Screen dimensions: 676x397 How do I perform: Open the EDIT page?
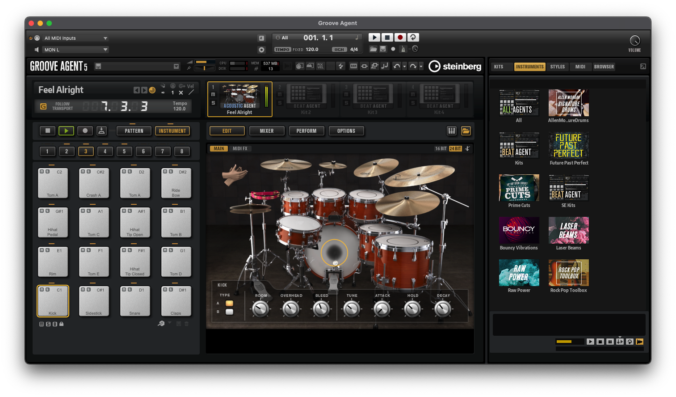(x=227, y=131)
